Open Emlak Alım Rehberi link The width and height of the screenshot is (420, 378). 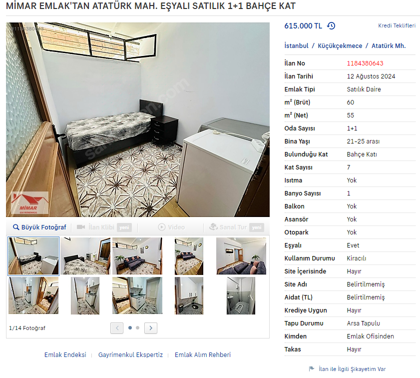coord(202,354)
